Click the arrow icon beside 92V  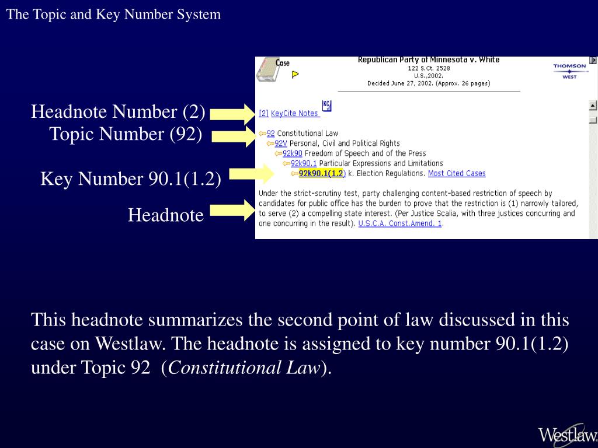coord(270,143)
